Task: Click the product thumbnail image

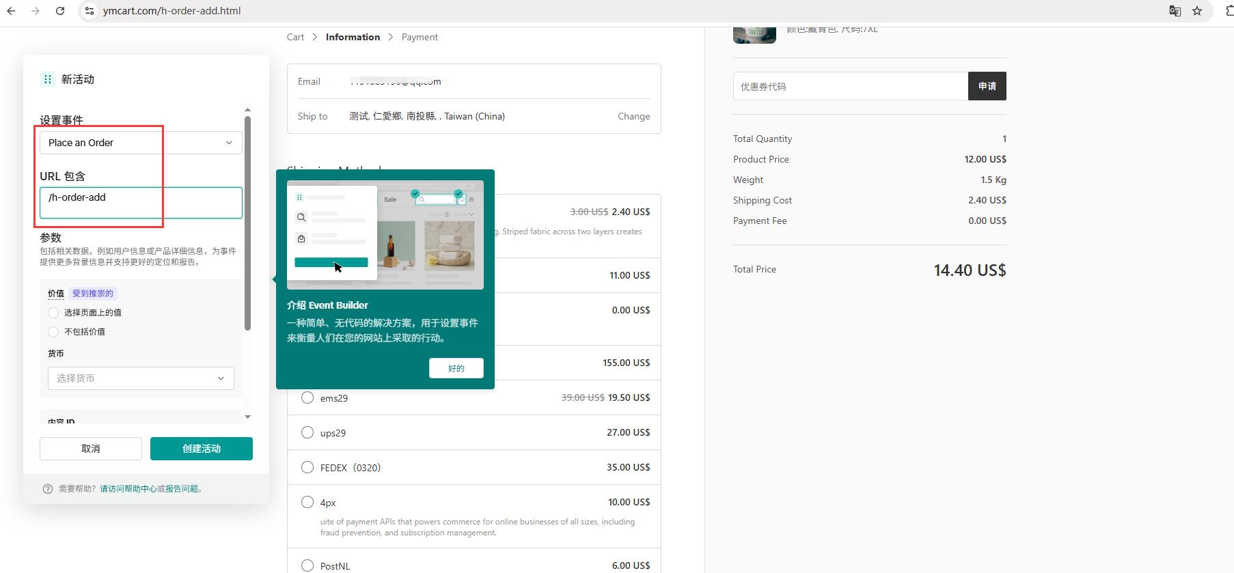Action: pos(754,34)
